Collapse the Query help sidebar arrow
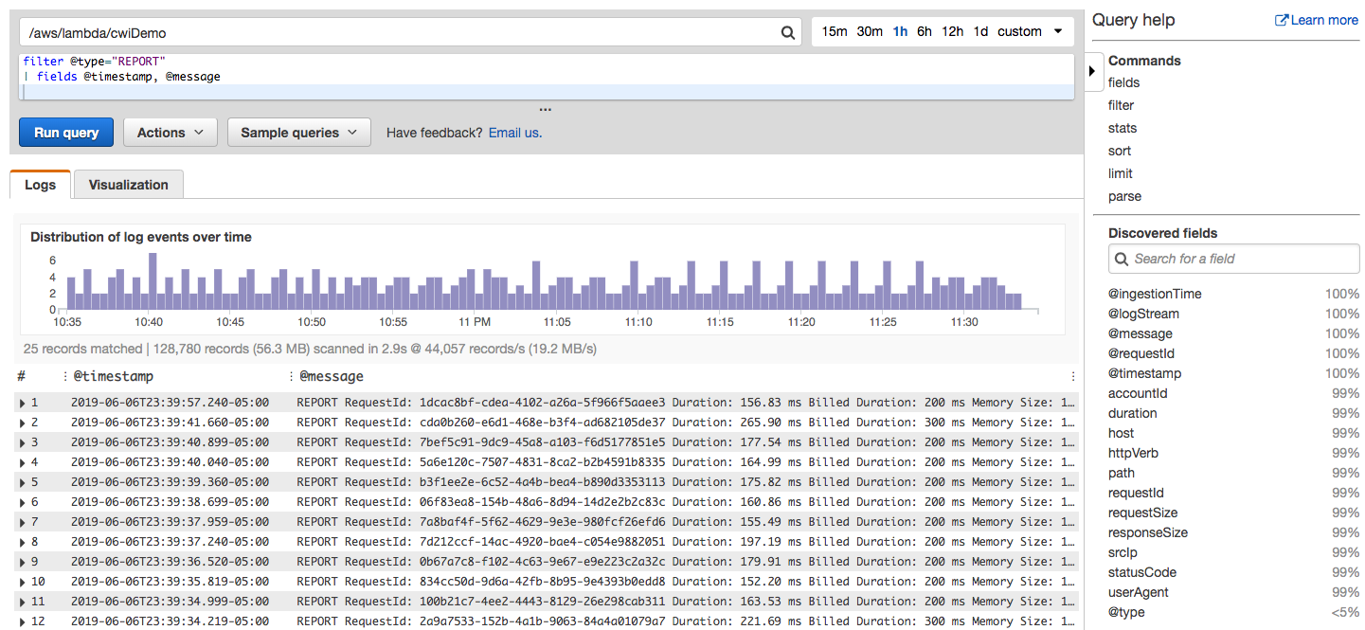Image resolution: width=1365 pixels, height=630 pixels. [x=1091, y=71]
